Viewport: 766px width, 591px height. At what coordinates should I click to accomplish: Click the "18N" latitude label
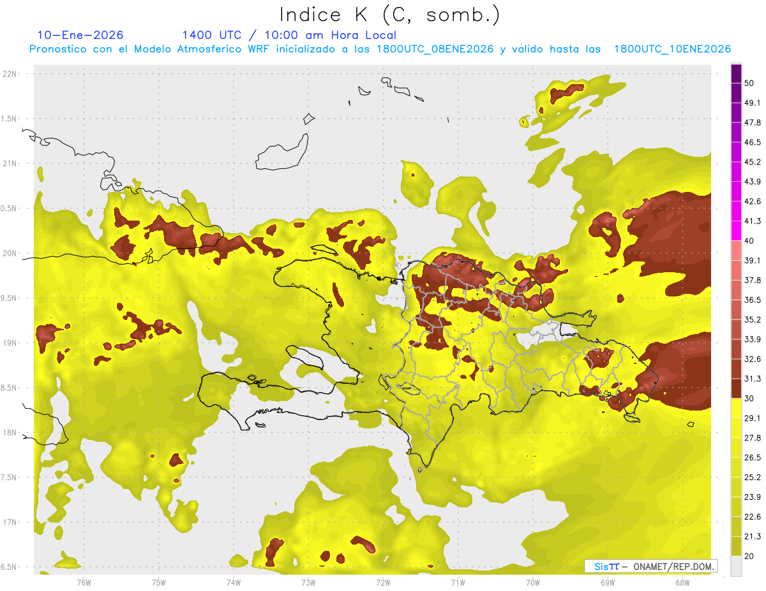(x=10, y=433)
